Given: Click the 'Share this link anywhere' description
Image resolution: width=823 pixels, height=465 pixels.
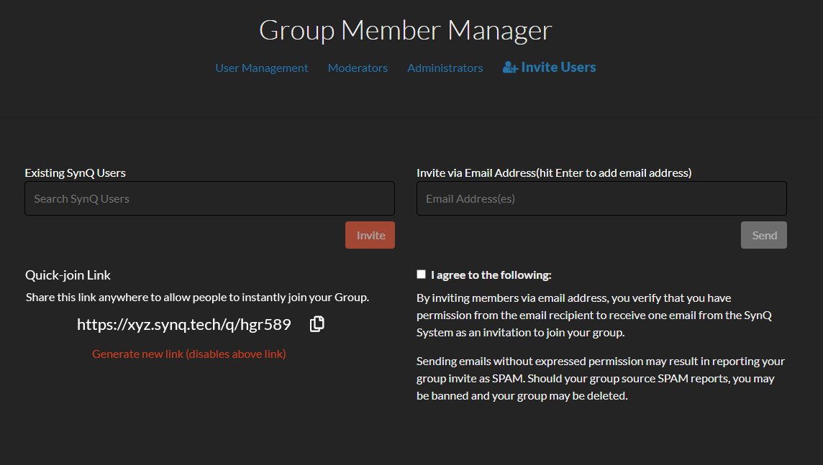Looking at the screenshot, I should tap(197, 298).
